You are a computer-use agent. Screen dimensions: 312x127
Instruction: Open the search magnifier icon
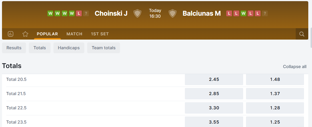[x=302, y=34]
